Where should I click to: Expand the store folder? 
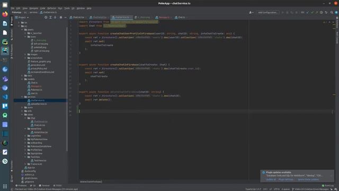[x=22, y=107]
